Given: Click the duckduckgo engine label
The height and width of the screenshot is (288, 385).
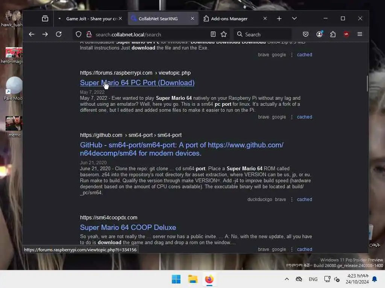Looking at the screenshot, I should 259,199.
